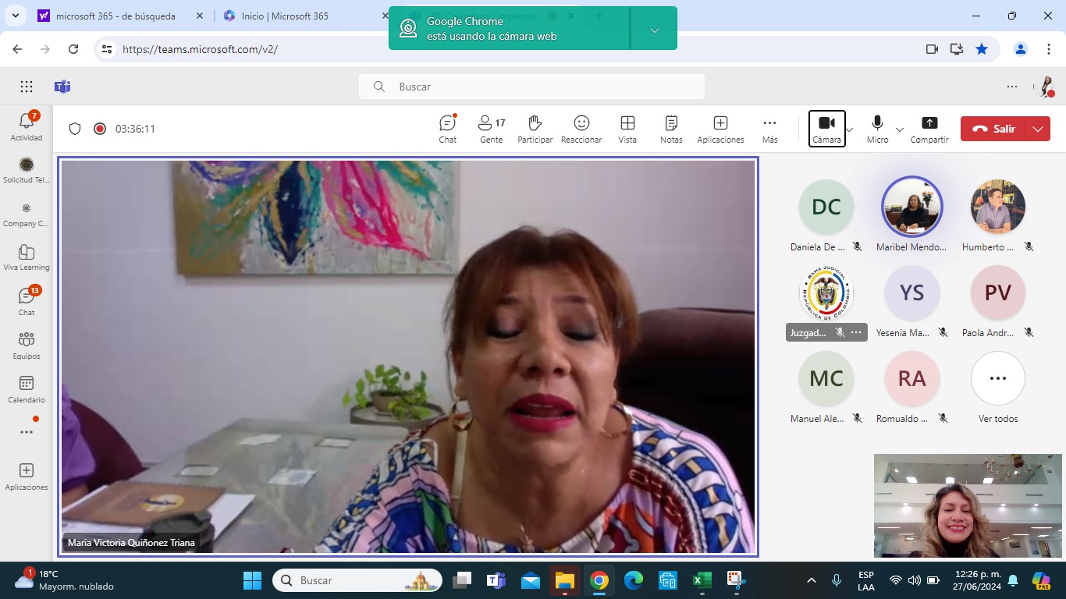The image size is (1066, 599).
Task: Click the Buscar search field in Teams
Action: pos(531,87)
